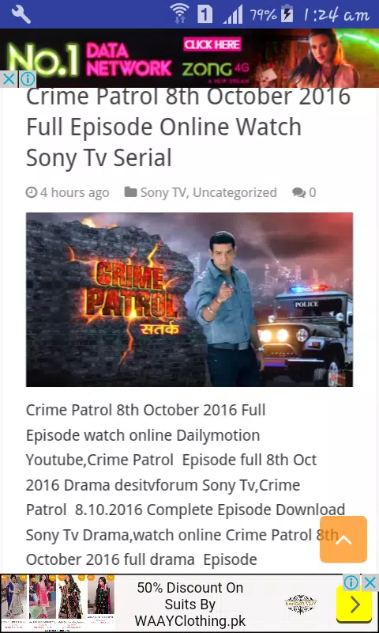Close the top Zong banner ad
This screenshot has width=379, height=633.
[9, 79]
